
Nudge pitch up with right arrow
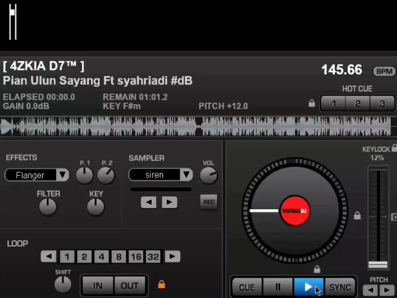(x=387, y=290)
